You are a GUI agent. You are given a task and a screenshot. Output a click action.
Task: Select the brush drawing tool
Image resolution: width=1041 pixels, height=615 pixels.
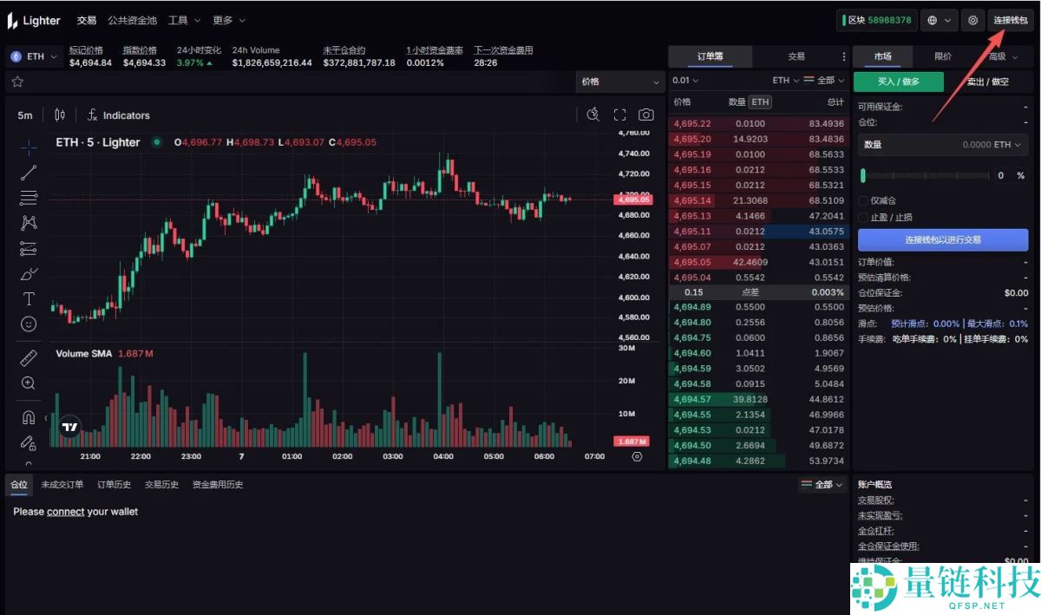pos(28,272)
